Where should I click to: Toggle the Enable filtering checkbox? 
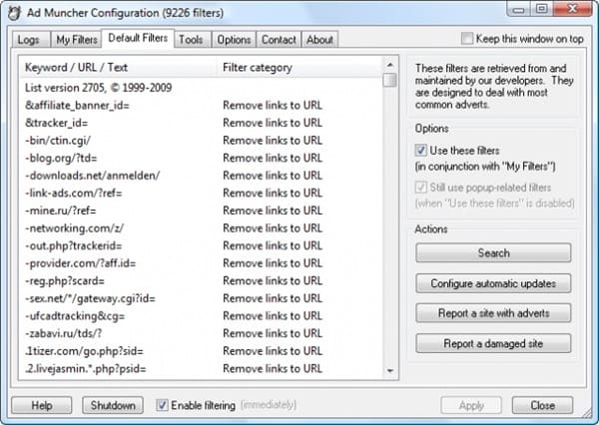point(162,405)
